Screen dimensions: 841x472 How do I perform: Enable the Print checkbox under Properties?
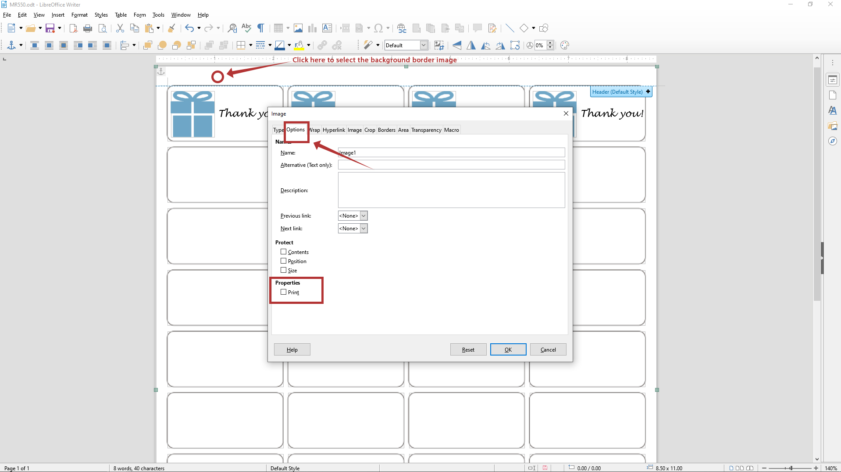[284, 292]
